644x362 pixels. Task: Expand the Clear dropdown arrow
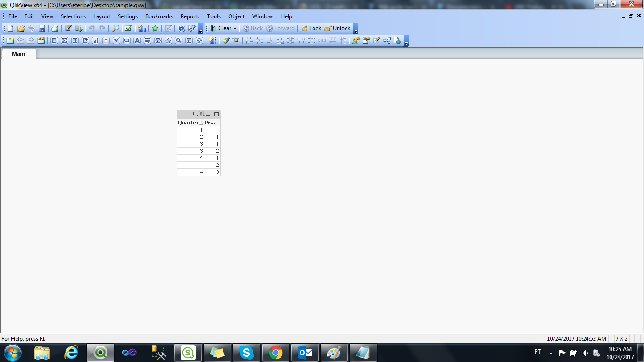pyautogui.click(x=235, y=28)
